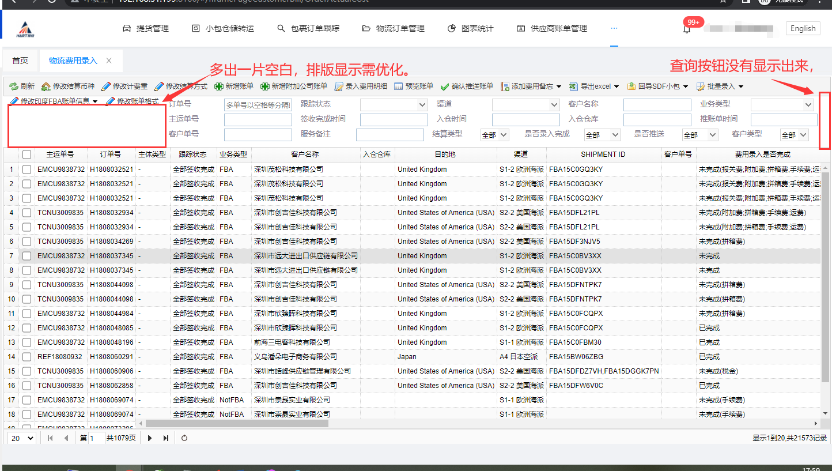Click the 刷新 refresh toolbar icon

(x=14, y=86)
